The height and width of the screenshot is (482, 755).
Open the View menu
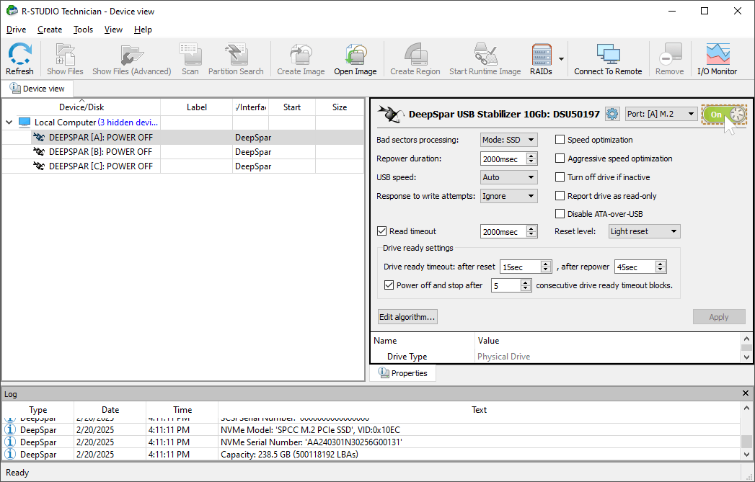113,30
